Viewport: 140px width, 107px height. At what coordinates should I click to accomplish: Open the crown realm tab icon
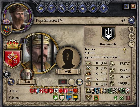[x=41, y=8]
